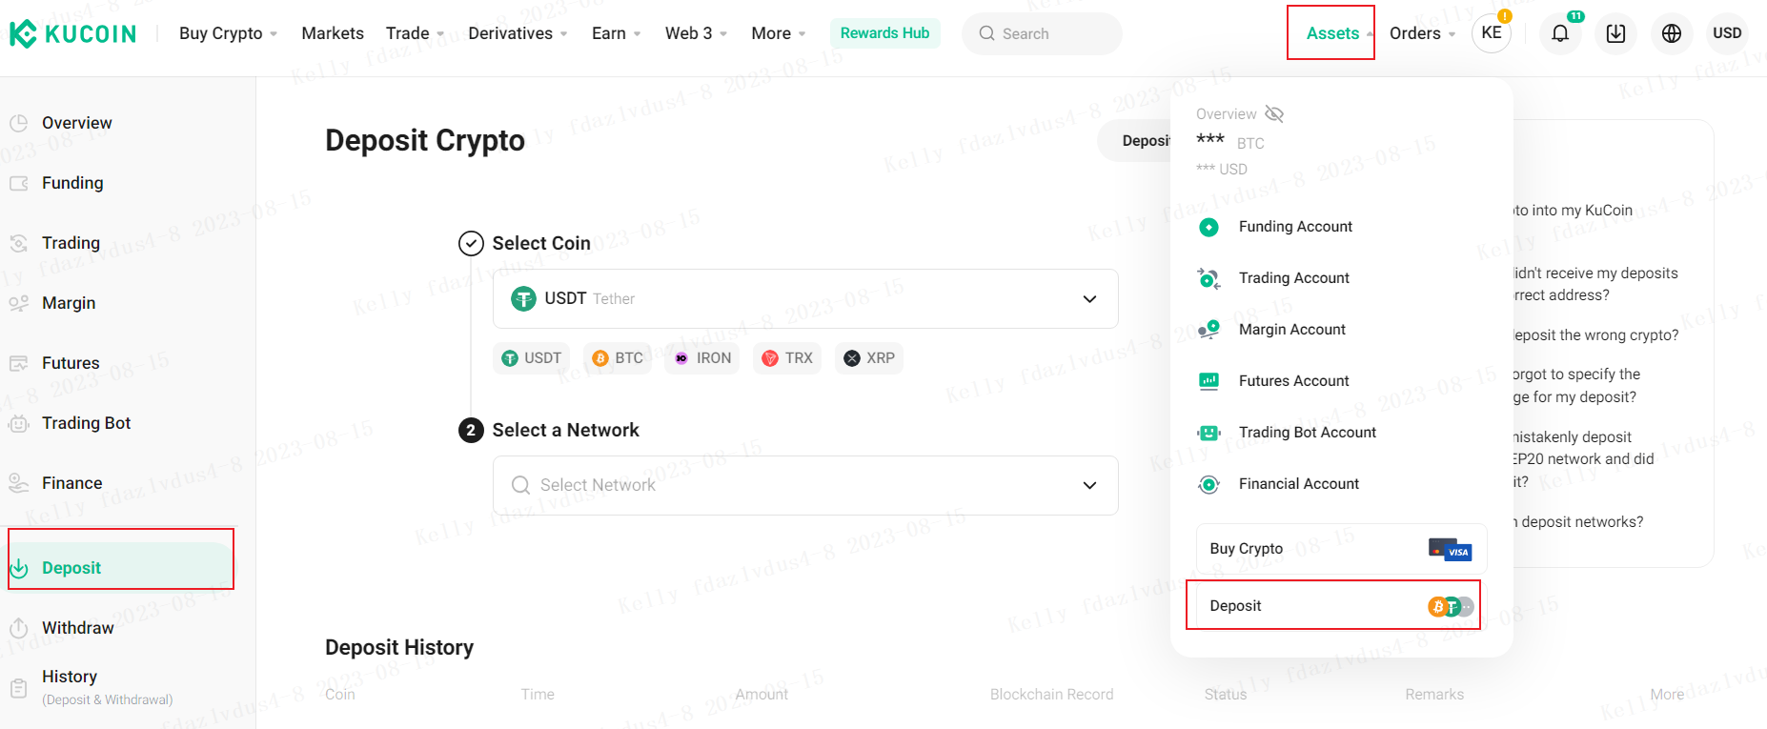
Task: Click the Trading Bot sidebar icon
Action: tap(19, 423)
